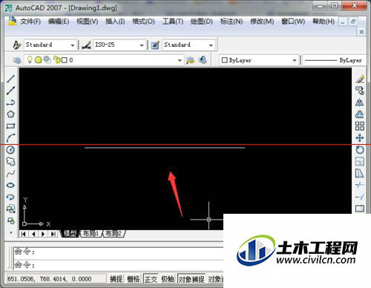This screenshot has height=288, width=371.
Task: Open the 视图(V) menu
Action: [x=88, y=22]
